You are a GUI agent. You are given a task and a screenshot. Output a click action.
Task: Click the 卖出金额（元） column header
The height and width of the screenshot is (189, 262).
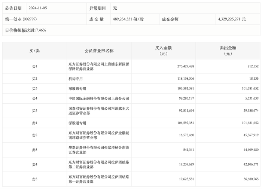[228, 51]
